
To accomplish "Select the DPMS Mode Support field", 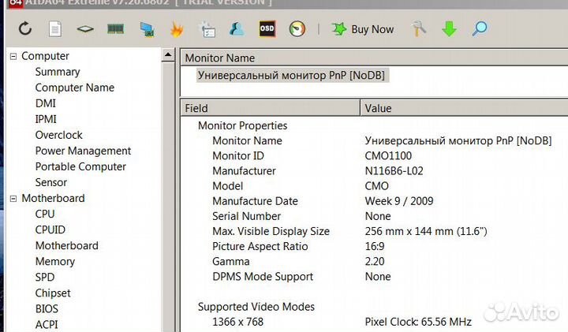I will 263,277.
